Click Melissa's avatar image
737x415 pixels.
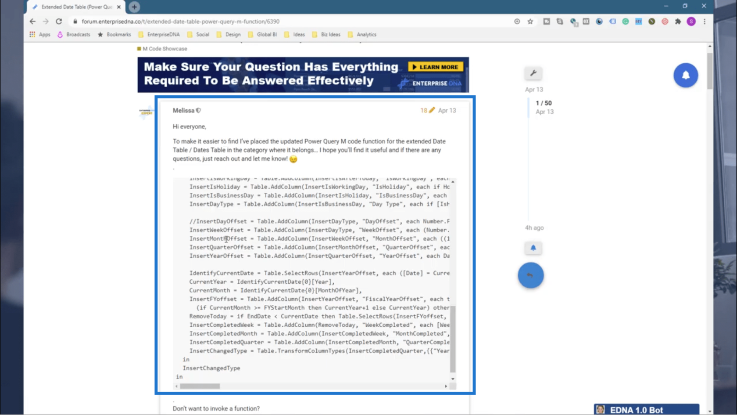point(146,112)
